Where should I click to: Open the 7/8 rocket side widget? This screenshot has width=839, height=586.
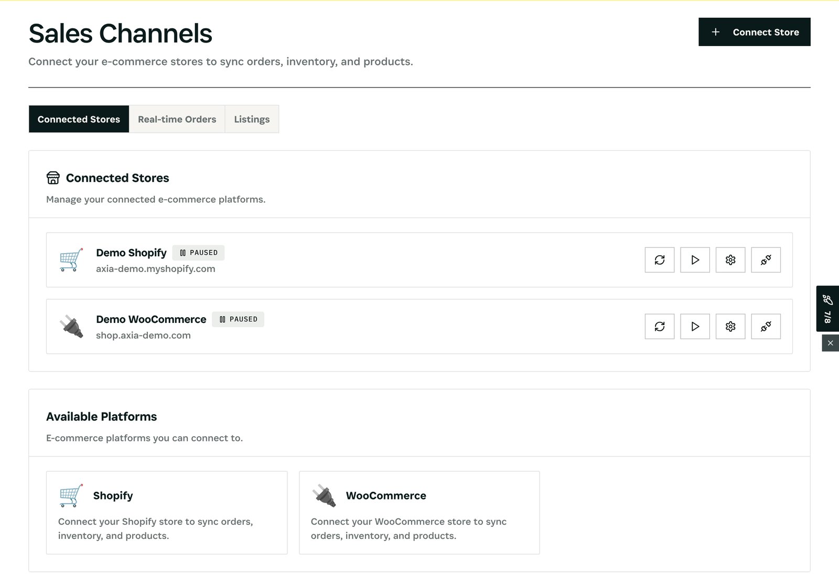[827, 308]
